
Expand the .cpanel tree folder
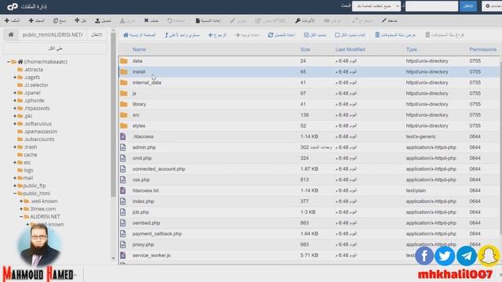pos(15,92)
